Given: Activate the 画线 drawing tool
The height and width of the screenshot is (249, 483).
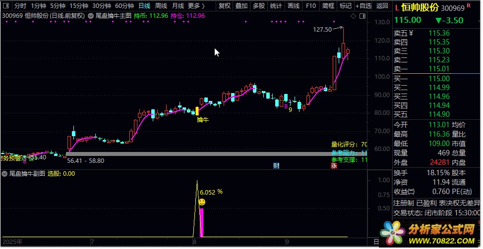Looking at the screenshot, I should (294, 6).
